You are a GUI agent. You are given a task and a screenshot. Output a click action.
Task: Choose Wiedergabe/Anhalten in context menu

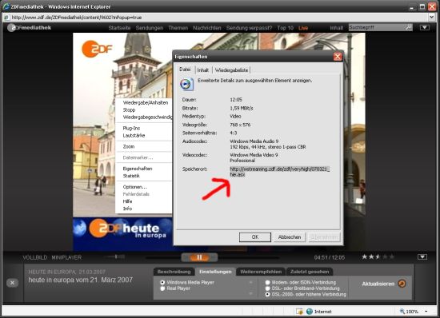pos(146,102)
